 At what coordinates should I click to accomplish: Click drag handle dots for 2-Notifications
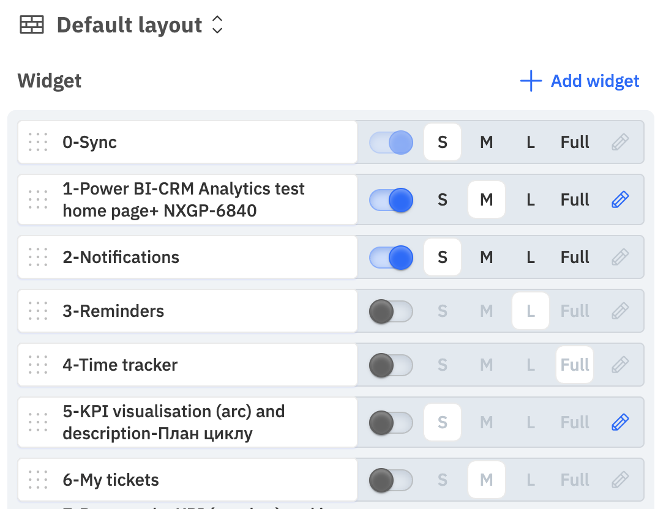(38, 257)
